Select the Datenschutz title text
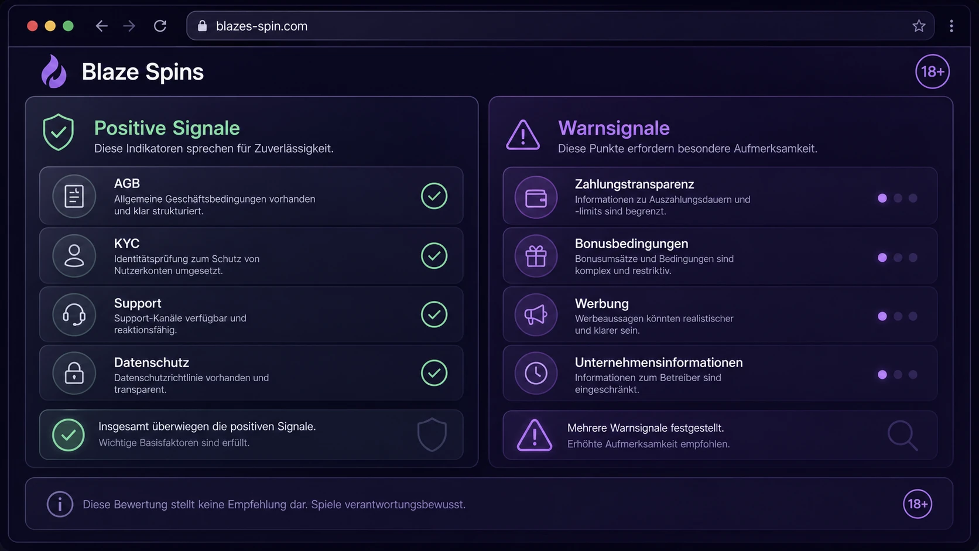The height and width of the screenshot is (551, 979). 152,362
